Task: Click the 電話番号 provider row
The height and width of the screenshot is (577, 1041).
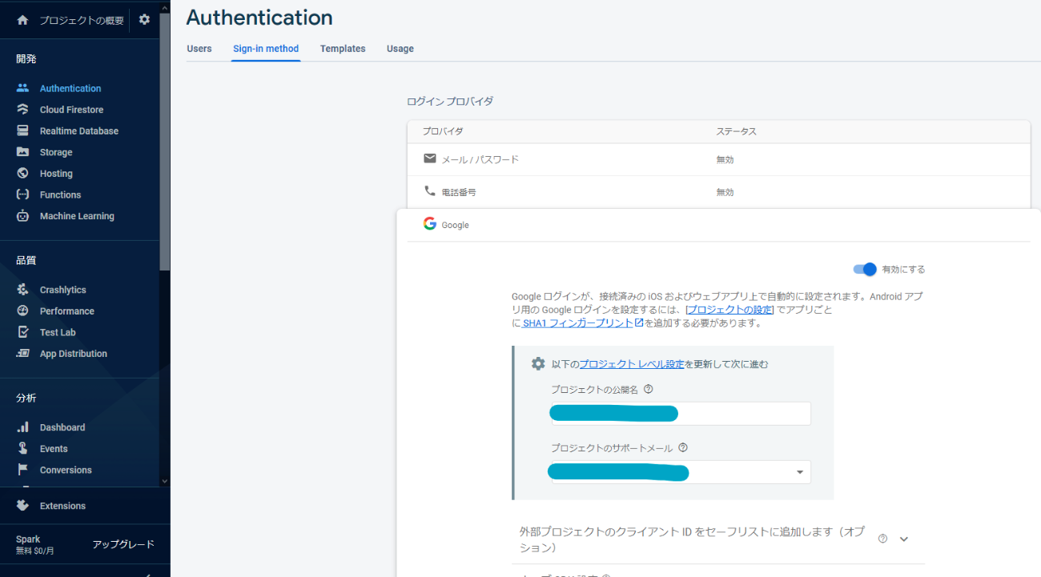Action: (718, 192)
